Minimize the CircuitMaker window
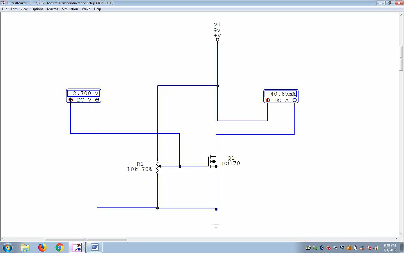Screen dimensions: 404x253 point(381,3)
